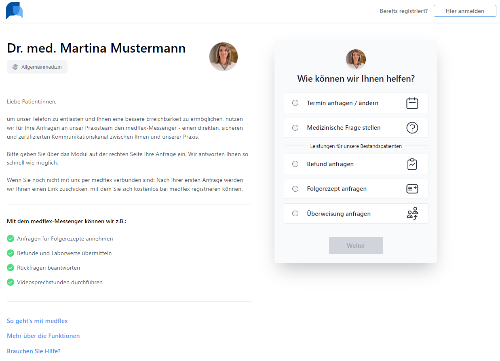Click the Überweisung anfragen label
Screen dimensions: 500x361
(339, 213)
